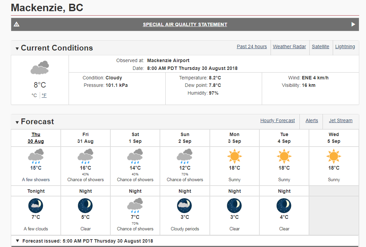Click Monday's sunny forecast icon
Screen dimensions: 366x247
coord(234,156)
